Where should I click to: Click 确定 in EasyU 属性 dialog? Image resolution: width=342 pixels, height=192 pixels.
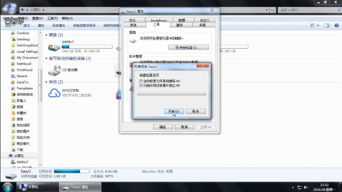[x=163, y=127]
